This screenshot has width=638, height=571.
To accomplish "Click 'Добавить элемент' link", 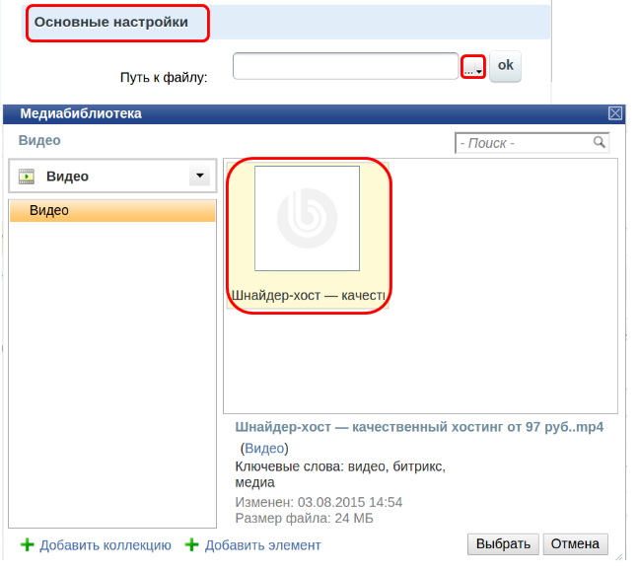I will click(x=263, y=545).
